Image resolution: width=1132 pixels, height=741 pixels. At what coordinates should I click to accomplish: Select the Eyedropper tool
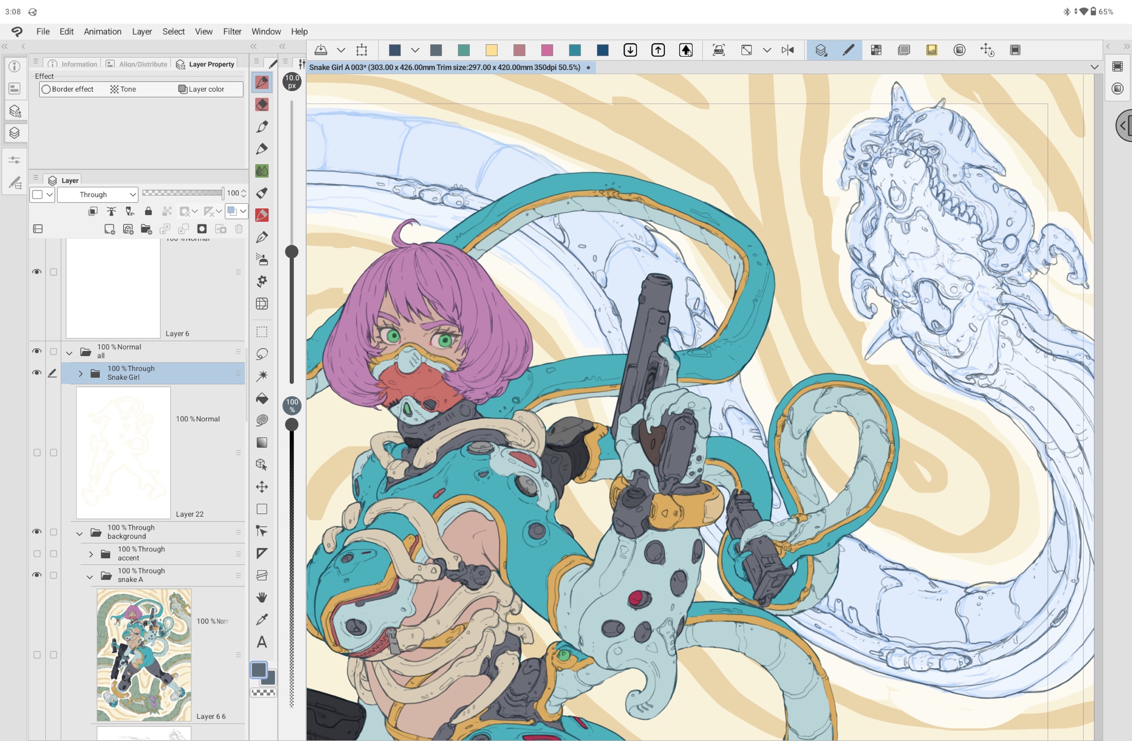(x=261, y=620)
